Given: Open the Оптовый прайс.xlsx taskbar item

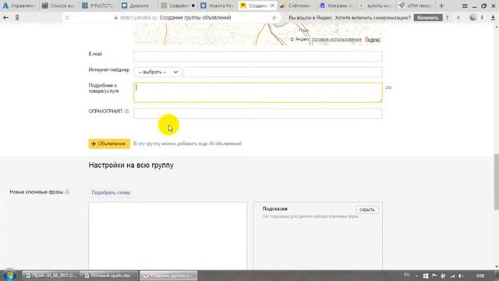Looking at the screenshot, I should coord(109,276).
